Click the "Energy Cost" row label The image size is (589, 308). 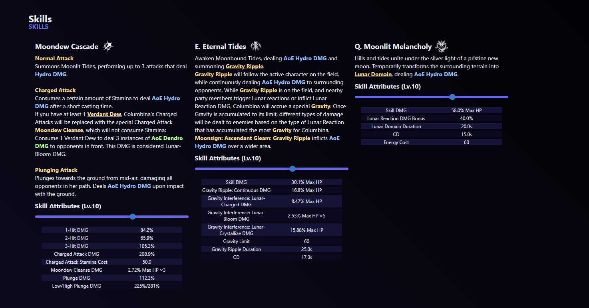pos(396,142)
